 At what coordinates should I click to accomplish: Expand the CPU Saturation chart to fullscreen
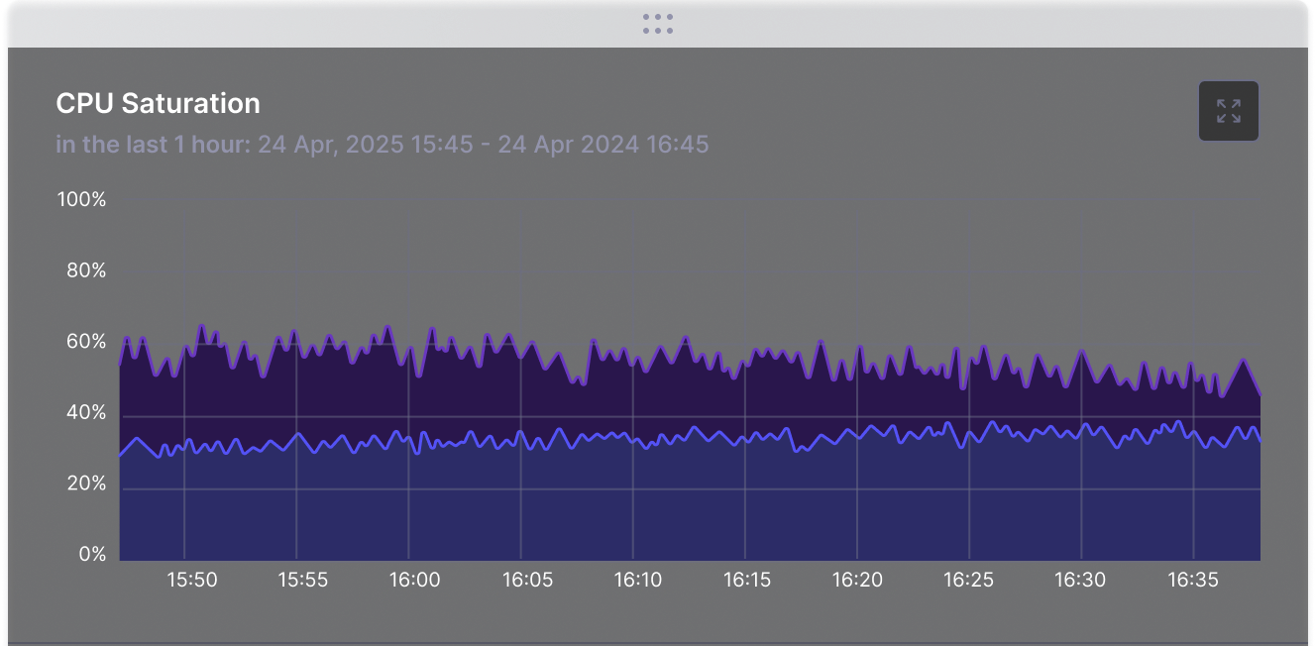point(1229,111)
